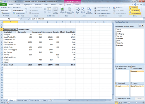145x104 pixels.
Task: Click the insert function fx icon
Action: pos(29,19)
